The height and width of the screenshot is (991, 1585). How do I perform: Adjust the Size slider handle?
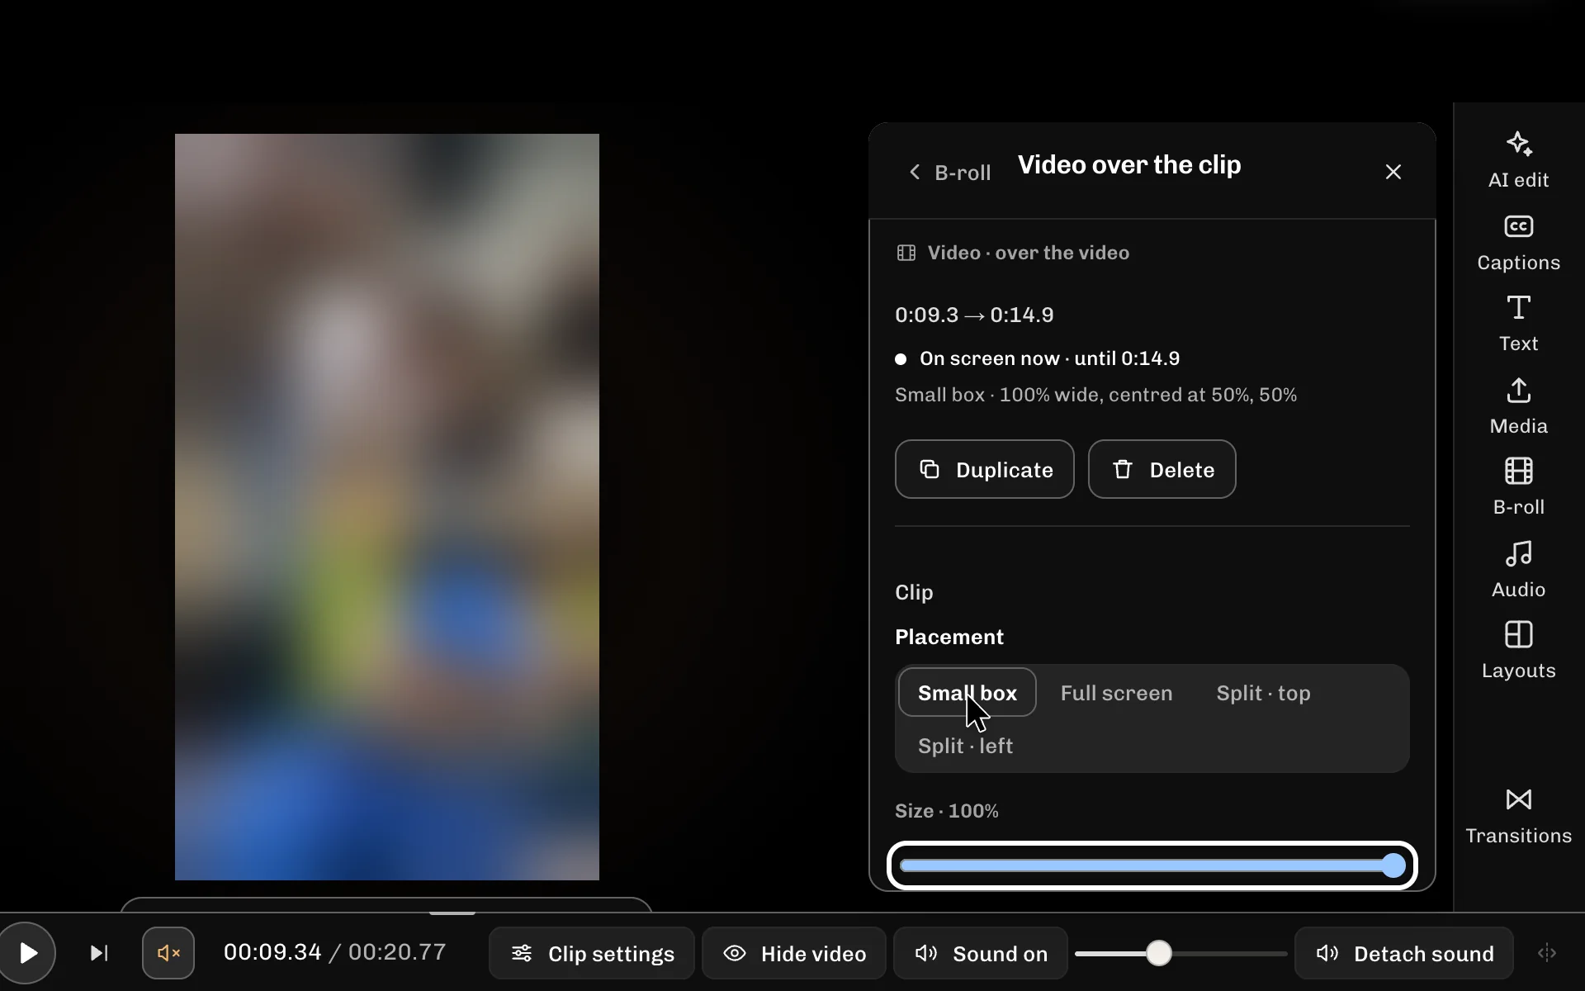pyautogui.click(x=1393, y=865)
